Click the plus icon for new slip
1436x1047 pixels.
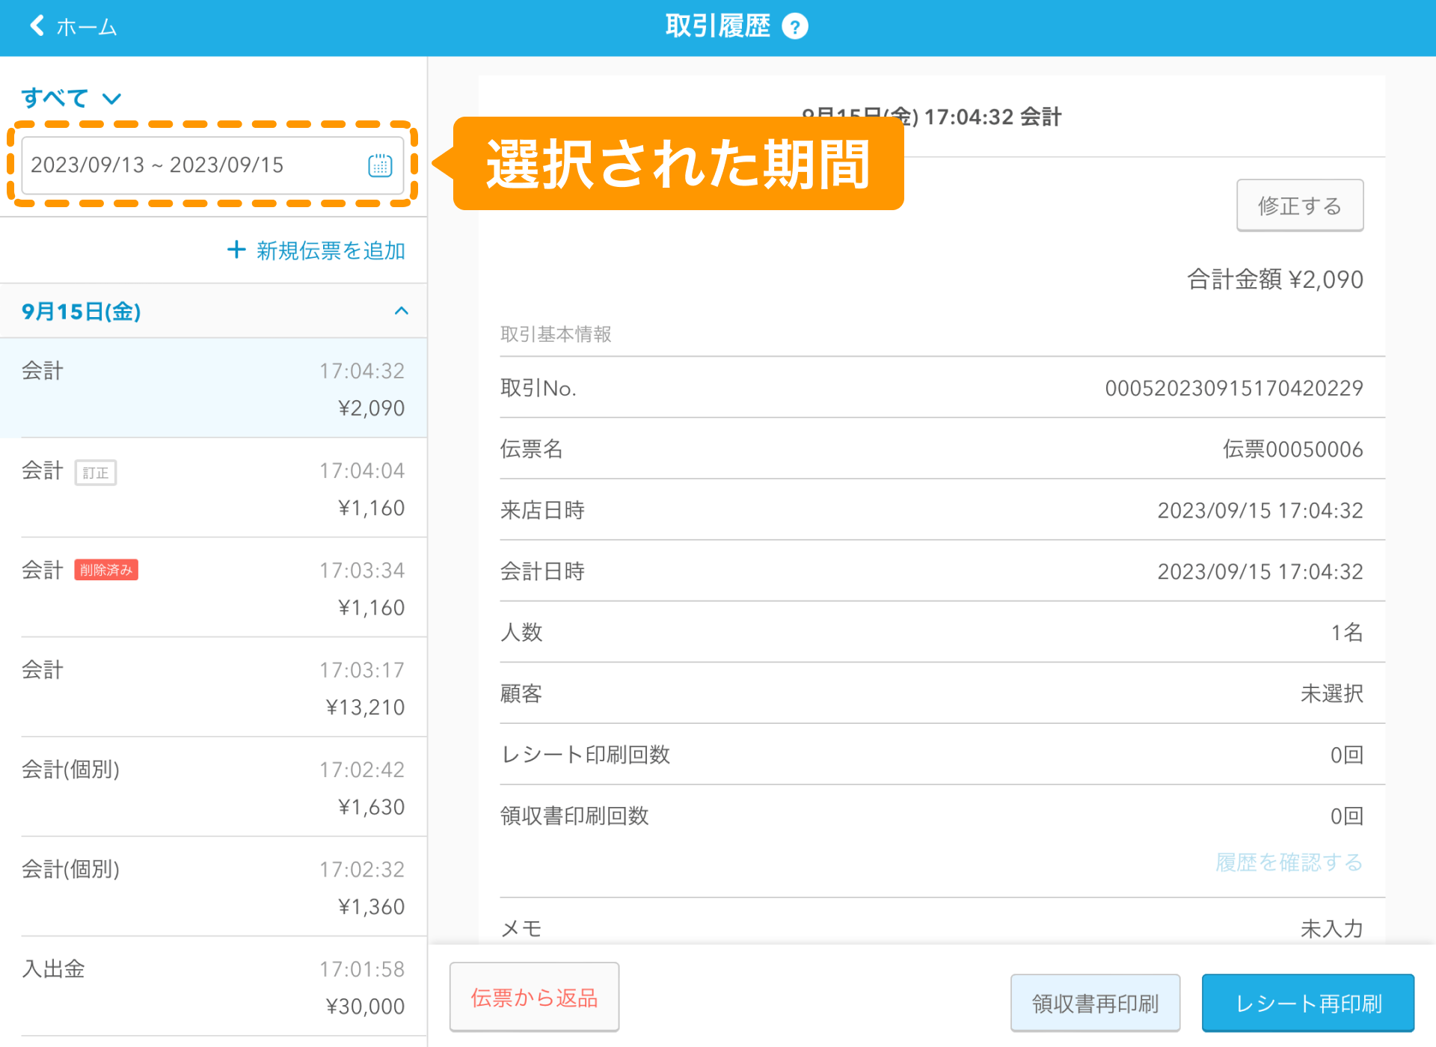pos(236,250)
